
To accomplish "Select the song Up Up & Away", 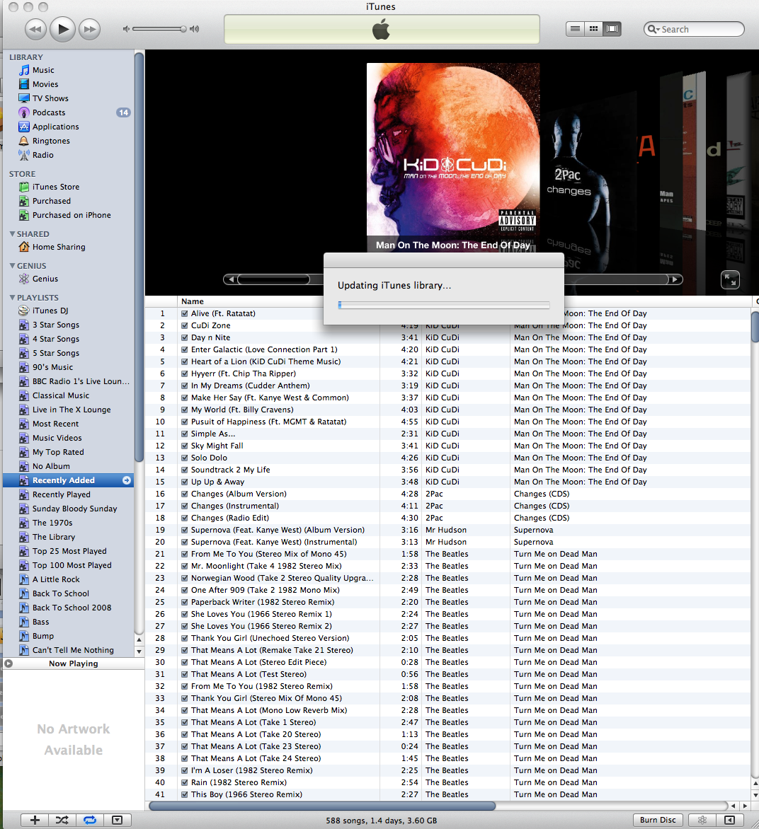I will (x=217, y=482).
